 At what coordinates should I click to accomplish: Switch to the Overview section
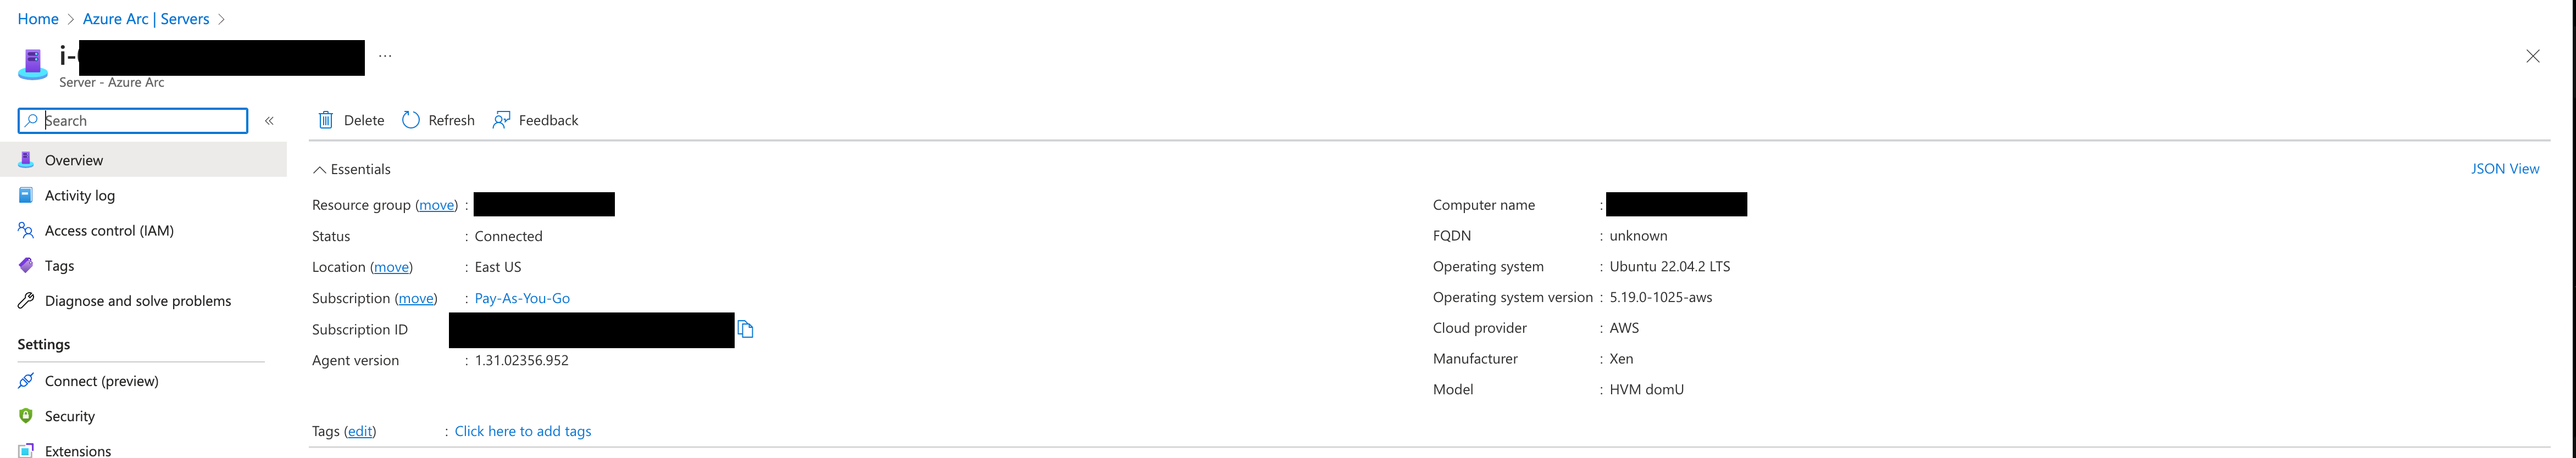(74, 159)
